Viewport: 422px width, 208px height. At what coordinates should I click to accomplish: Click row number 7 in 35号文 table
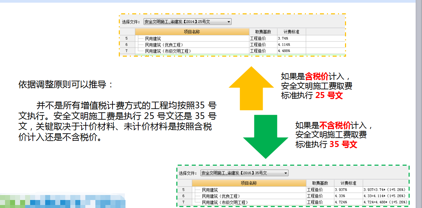tap(183, 202)
